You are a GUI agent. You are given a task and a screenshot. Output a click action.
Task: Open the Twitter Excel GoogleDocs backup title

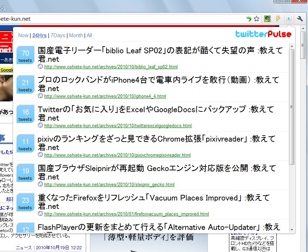[156, 114]
